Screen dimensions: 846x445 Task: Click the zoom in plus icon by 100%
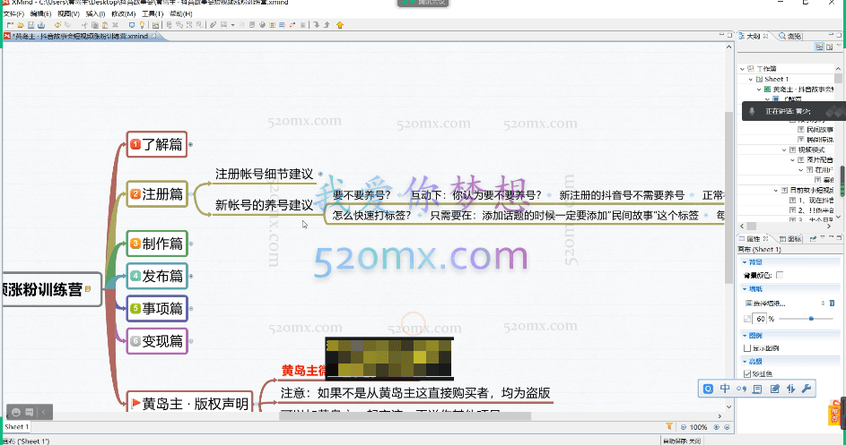tap(717, 427)
